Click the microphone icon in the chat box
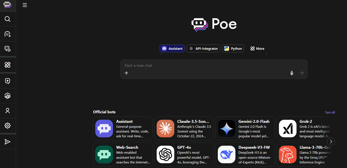 coord(292,73)
